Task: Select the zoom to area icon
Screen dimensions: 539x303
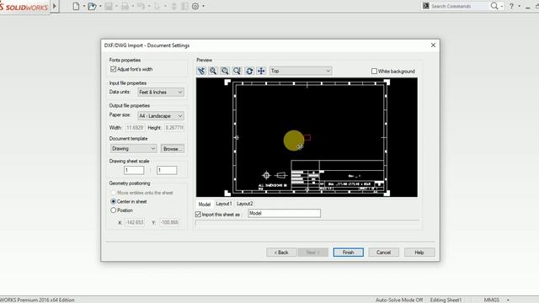Action: point(225,71)
